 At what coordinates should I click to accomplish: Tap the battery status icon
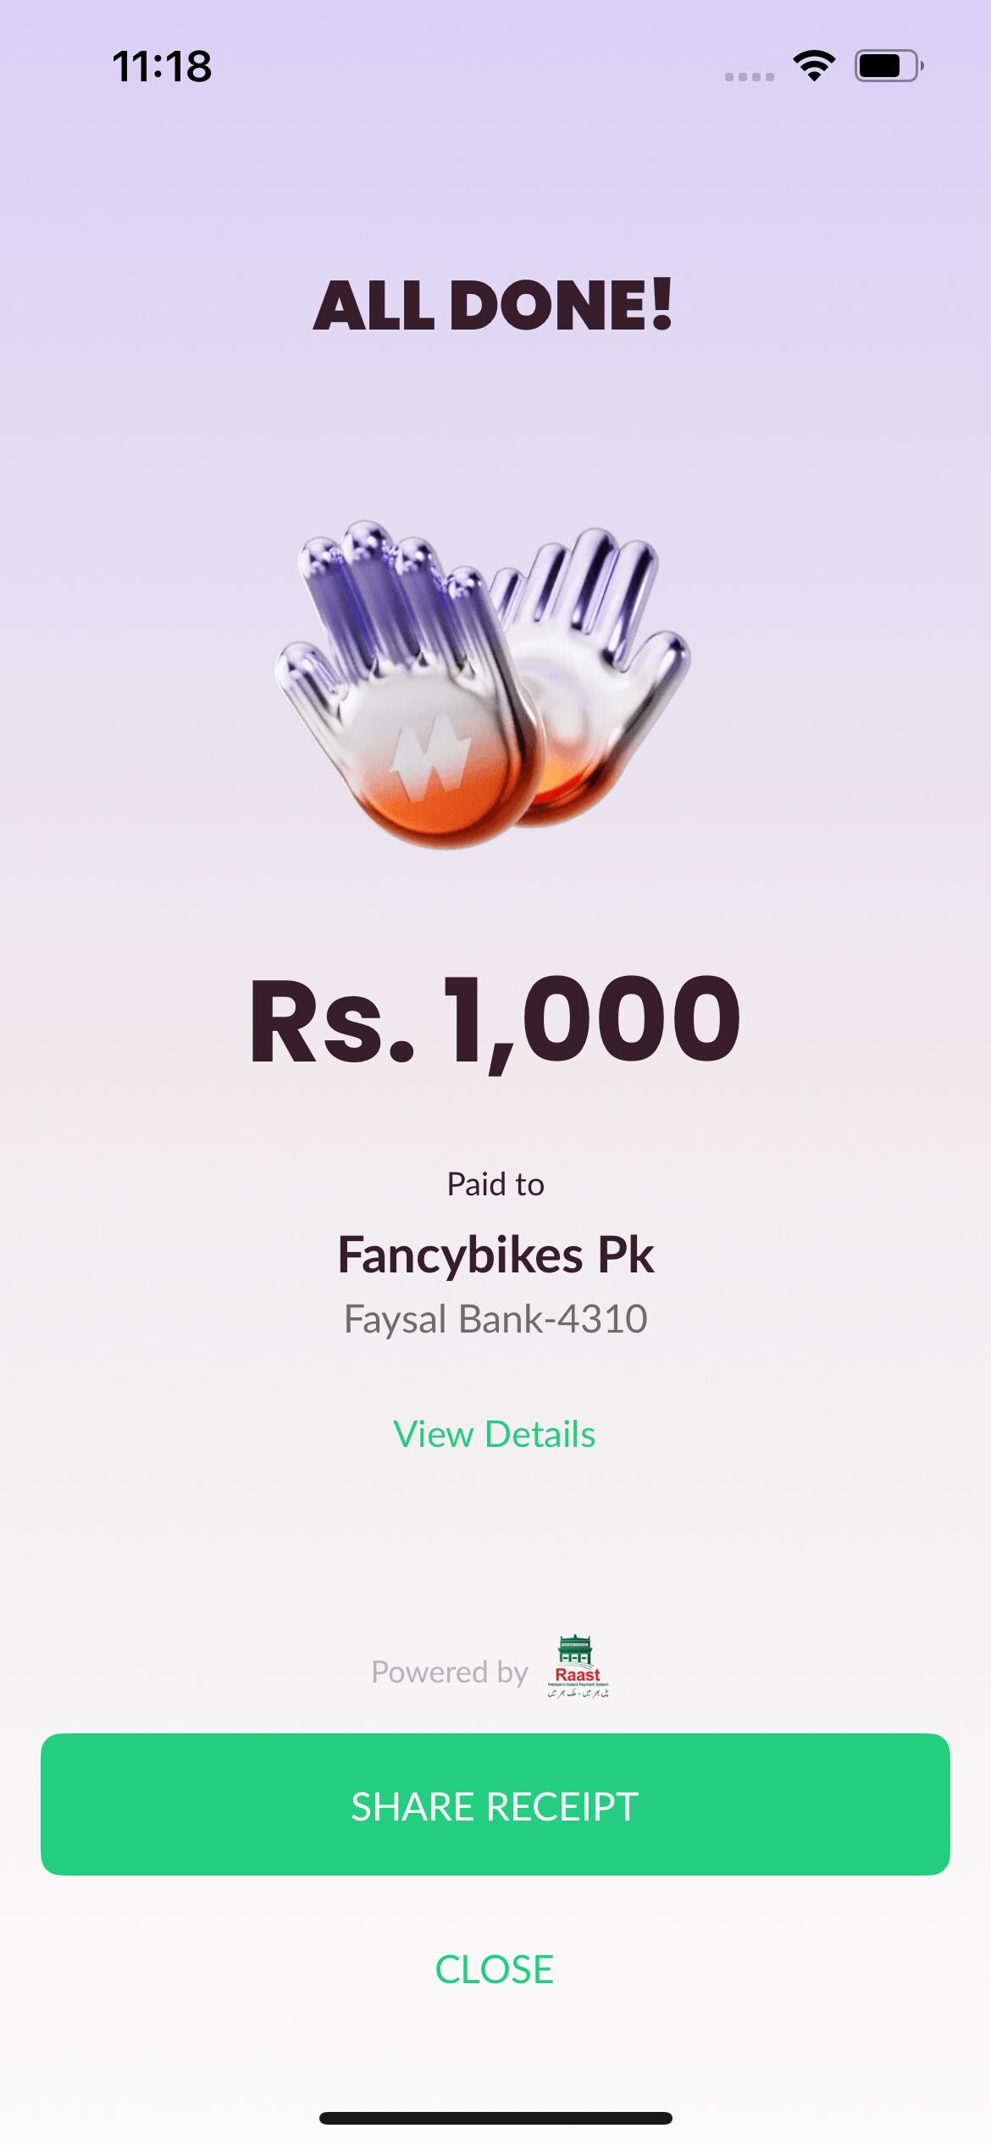tap(889, 65)
